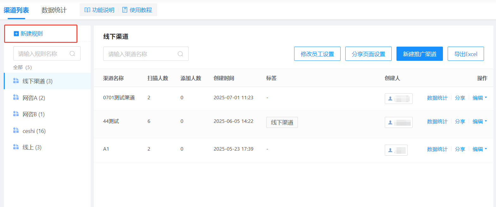Click 分享 for 0701测试渠道
Image resolution: width=496 pixels, height=207 pixels.
tap(460, 98)
